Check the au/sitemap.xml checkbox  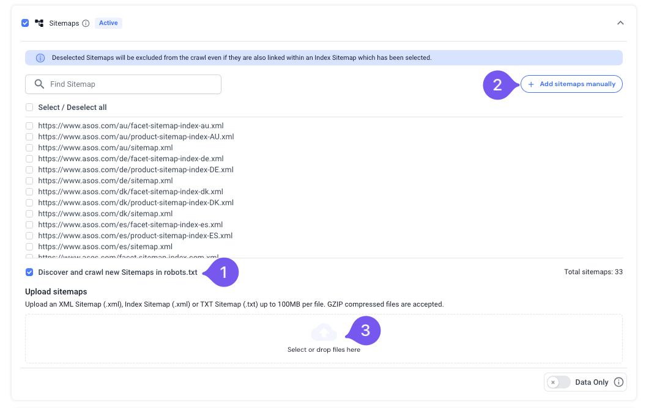pos(29,148)
